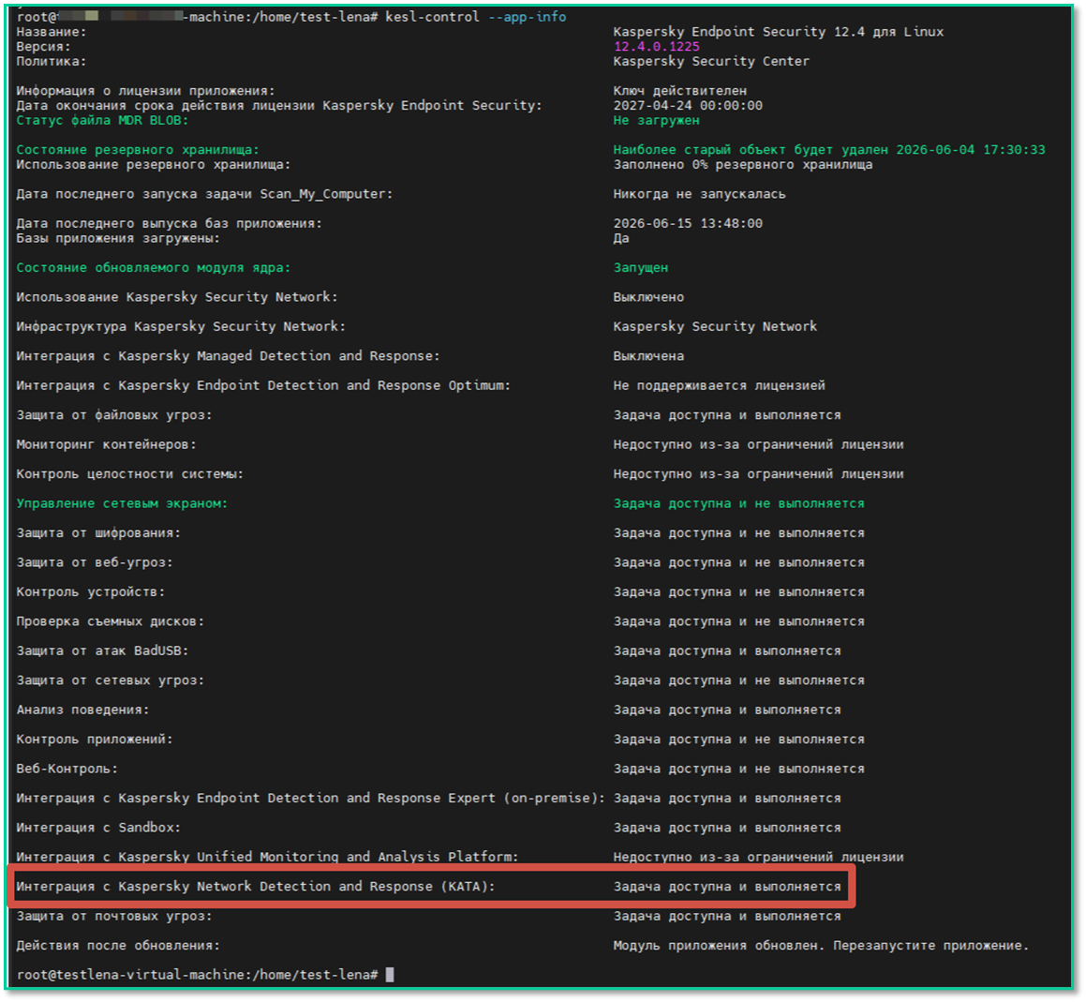The height and width of the screenshot is (1002, 1086).
Task: Click 'Защита от шифрования:' label
Action: pos(98,533)
